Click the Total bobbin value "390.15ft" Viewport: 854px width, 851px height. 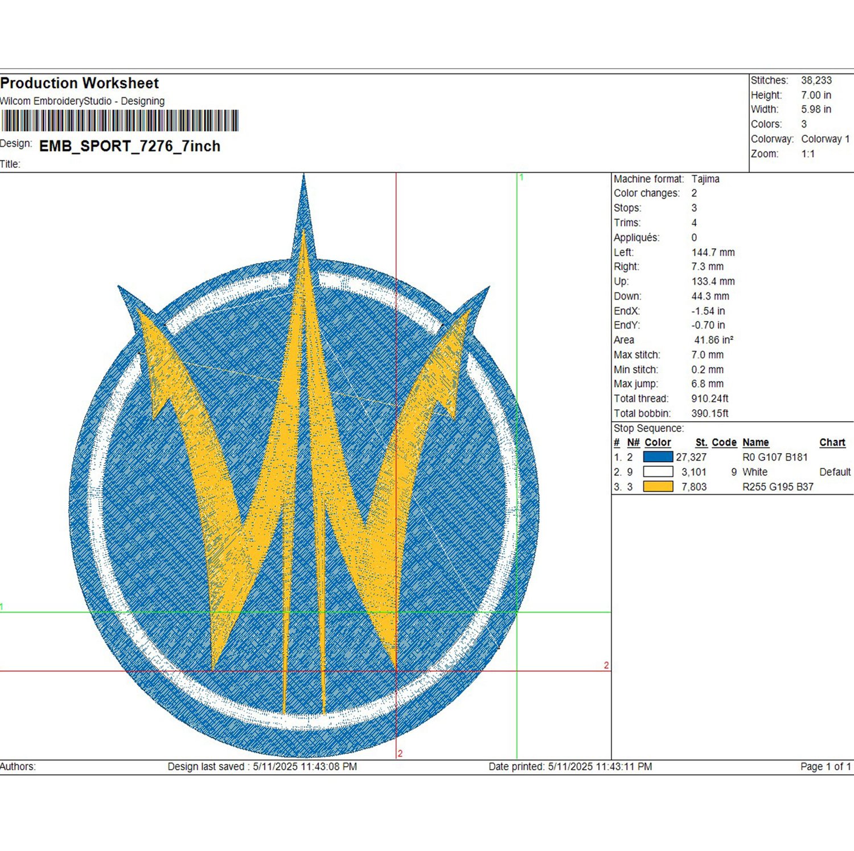710,413
